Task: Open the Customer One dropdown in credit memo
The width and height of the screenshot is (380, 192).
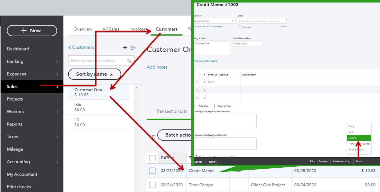Action: (232, 21)
